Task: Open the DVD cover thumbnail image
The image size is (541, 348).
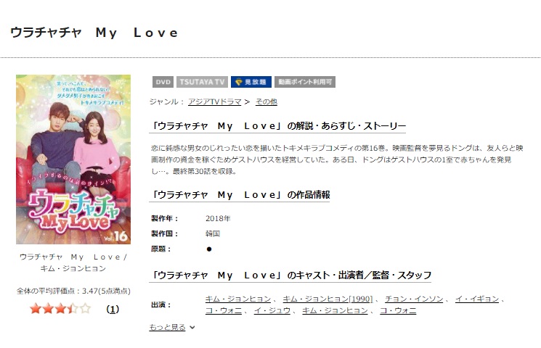Action: [73, 159]
